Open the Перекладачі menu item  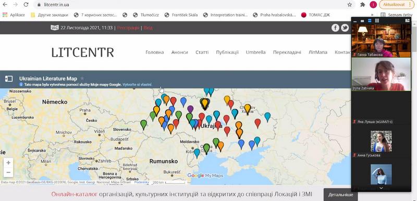tap(287, 52)
